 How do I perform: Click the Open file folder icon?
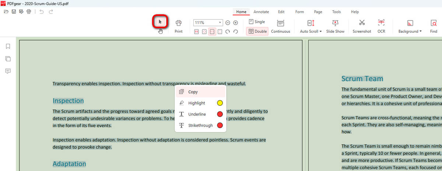coord(6,12)
